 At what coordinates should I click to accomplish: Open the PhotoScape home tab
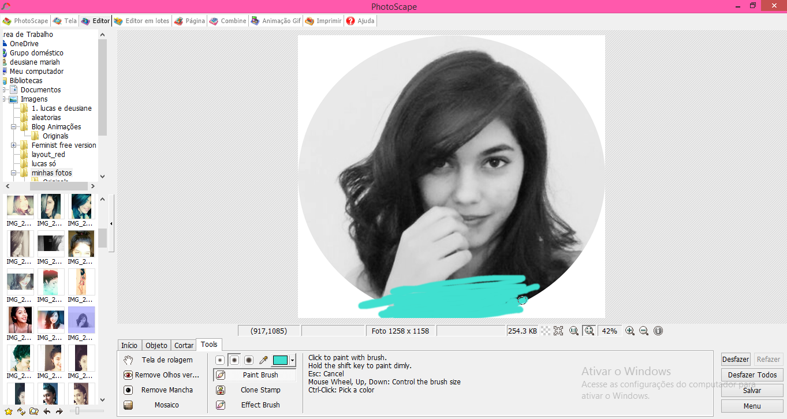pos(25,21)
